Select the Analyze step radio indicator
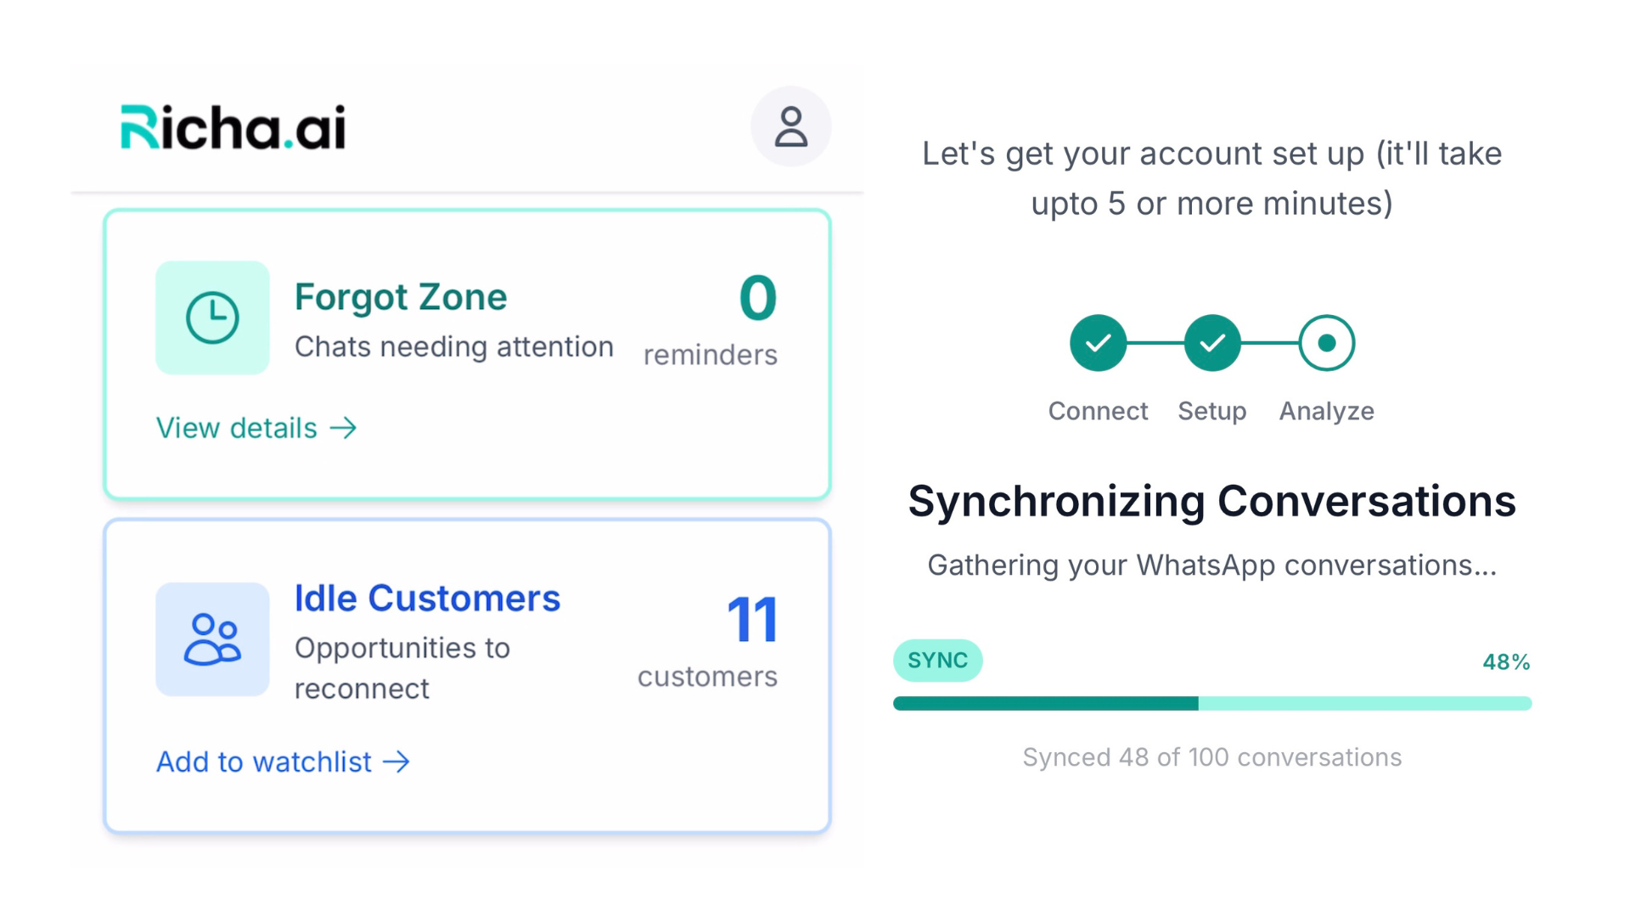Viewport: 1630px width, 917px height. point(1326,343)
